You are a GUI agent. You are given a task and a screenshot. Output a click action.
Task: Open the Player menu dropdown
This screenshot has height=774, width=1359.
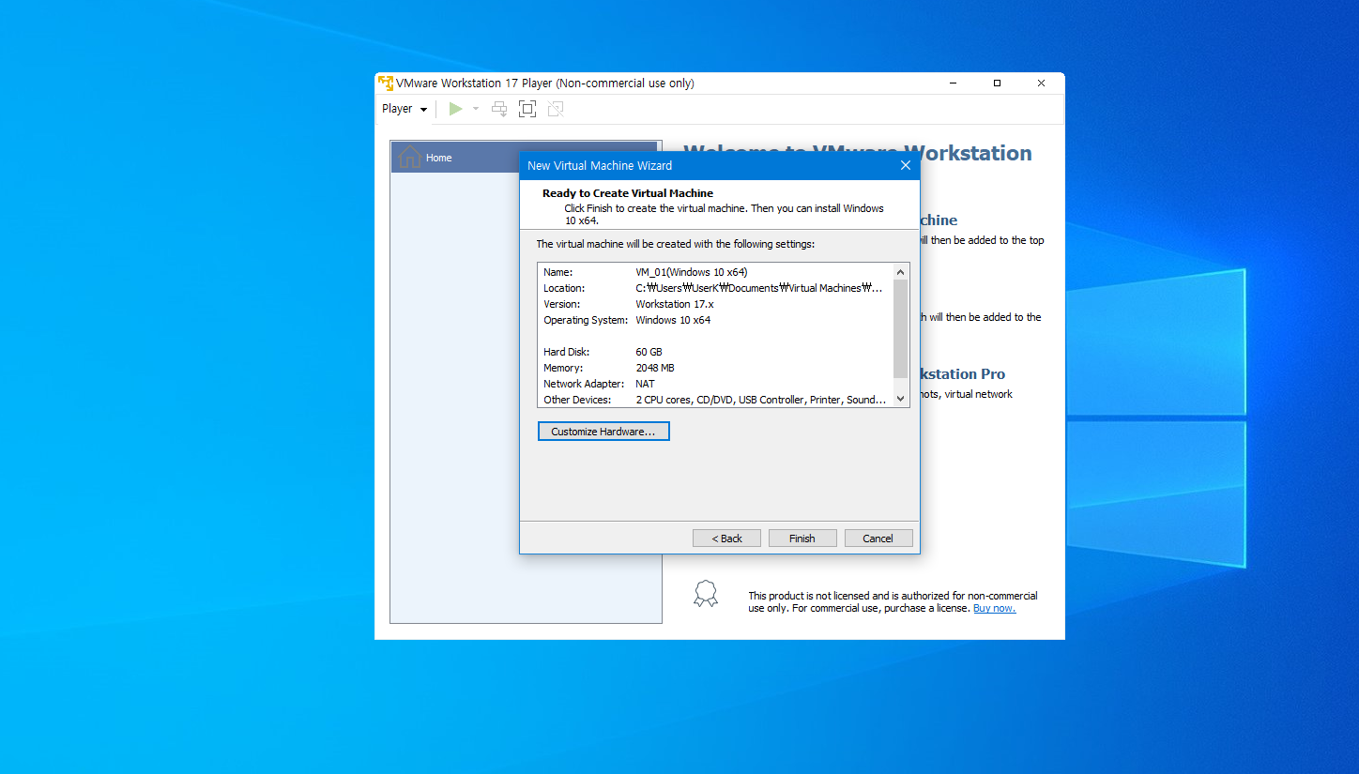pos(405,109)
